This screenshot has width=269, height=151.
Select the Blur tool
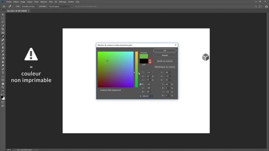[x=3, y=62]
